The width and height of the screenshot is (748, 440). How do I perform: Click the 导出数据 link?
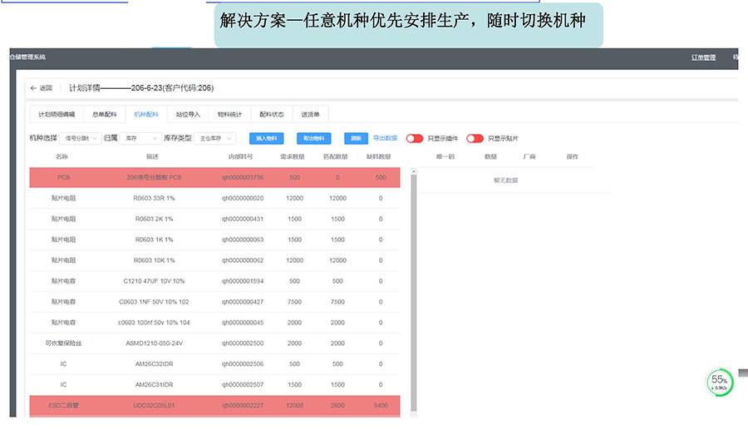(x=384, y=139)
